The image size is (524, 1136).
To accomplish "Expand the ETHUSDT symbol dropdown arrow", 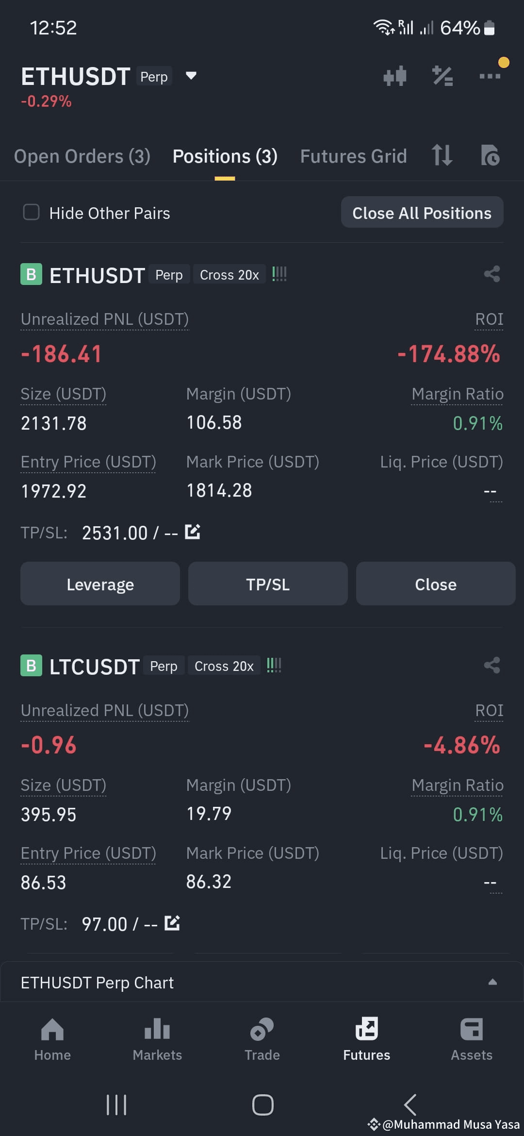I will coord(191,76).
